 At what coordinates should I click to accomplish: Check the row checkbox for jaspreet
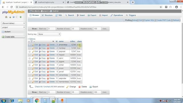pyautogui.click(x=29, y=51)
